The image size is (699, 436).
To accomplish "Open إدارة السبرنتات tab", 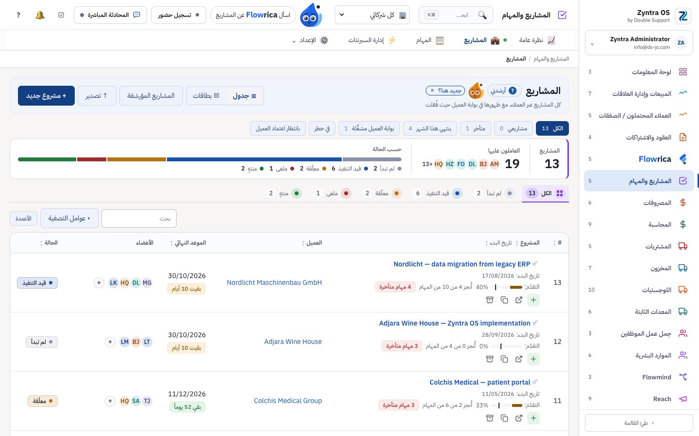I will (372, 40).
